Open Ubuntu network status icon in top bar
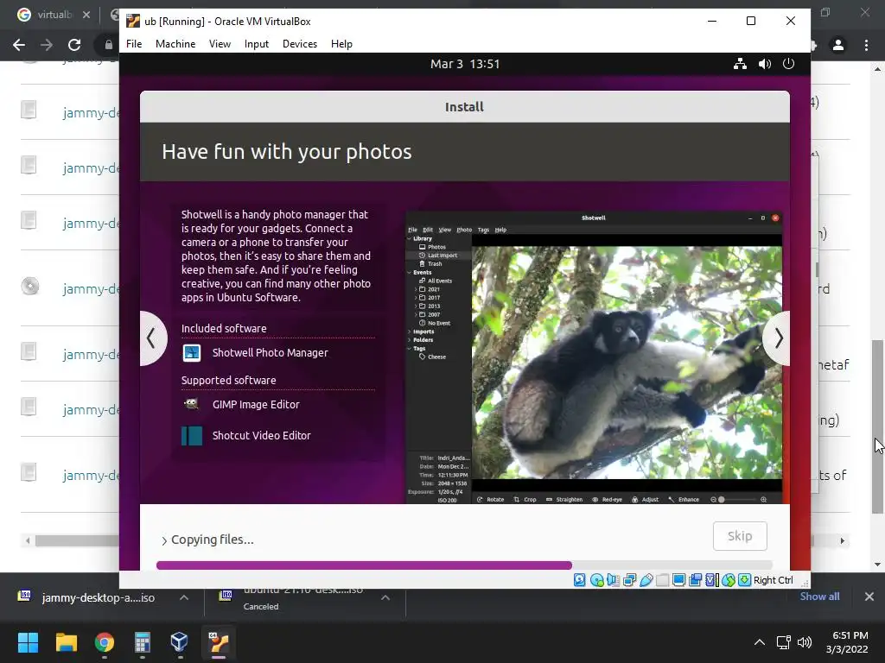This screenshot has height=663, width=885. tap(740, 64)
